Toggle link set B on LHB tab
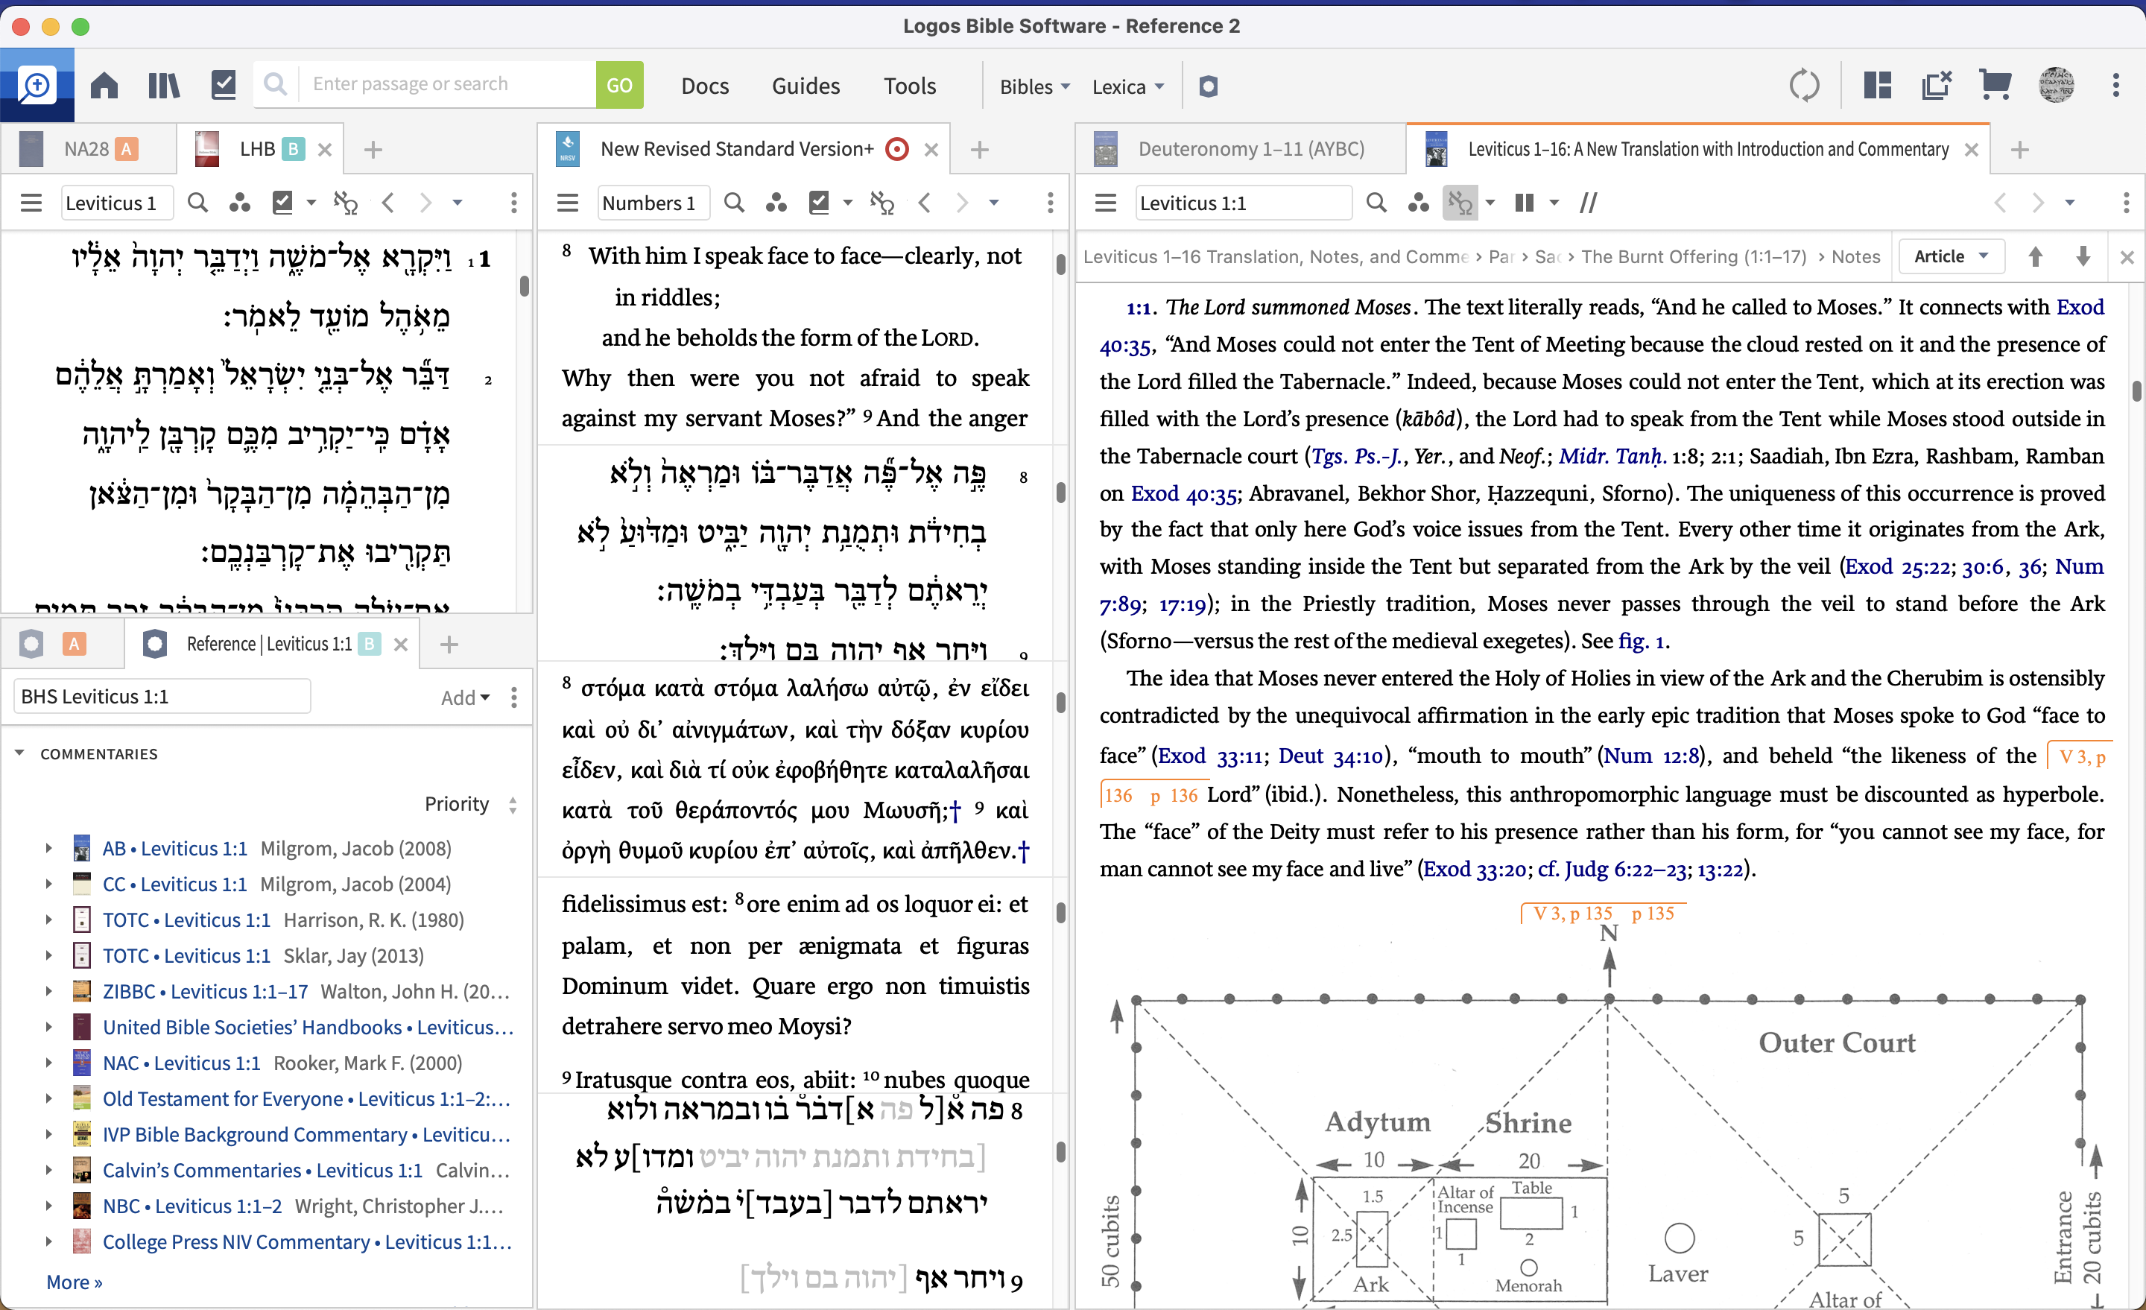2146x1310 pixels. [294, 150]
